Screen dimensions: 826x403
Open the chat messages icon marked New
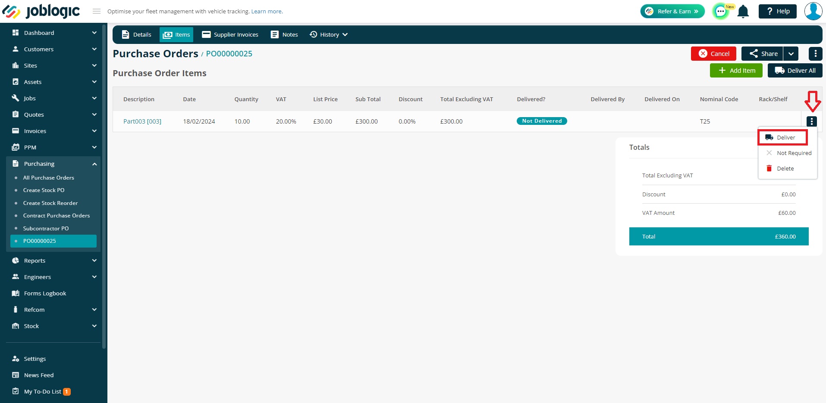721,11
